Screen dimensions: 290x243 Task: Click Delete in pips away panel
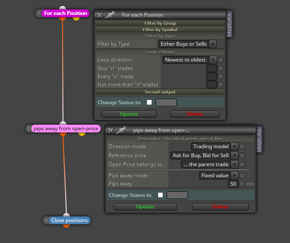pyautogui.click(x=220, y=207)
